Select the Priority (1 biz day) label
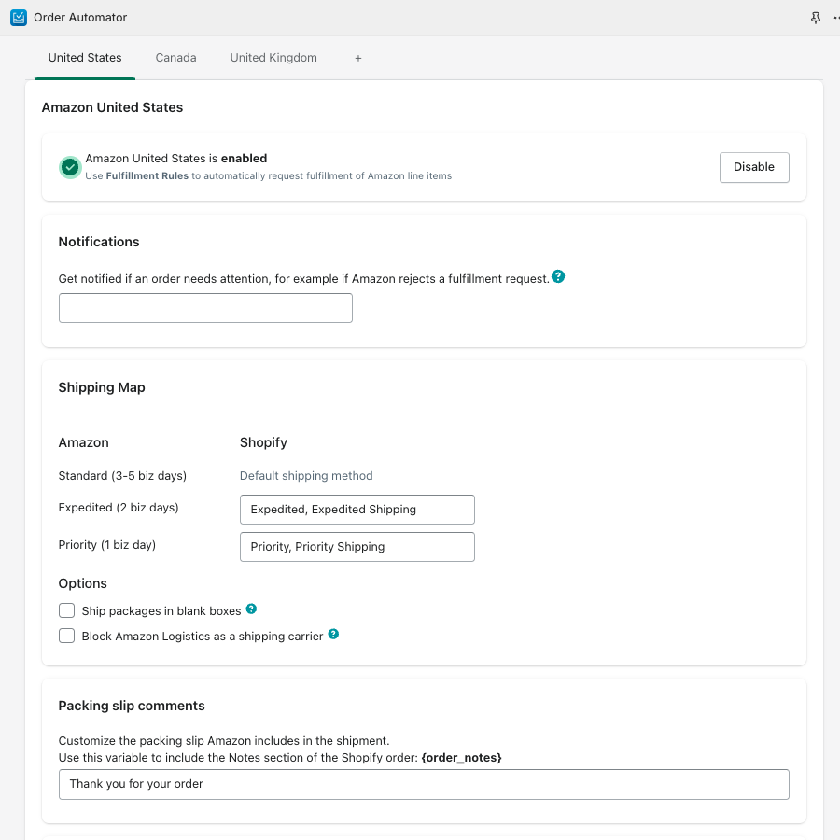The width and height of the screenshot is (840, 840). pyautogui.click(x=107, y=545)
